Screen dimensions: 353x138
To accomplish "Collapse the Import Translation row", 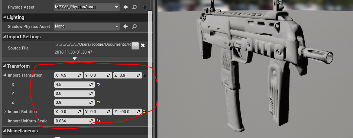I will 5,75.
